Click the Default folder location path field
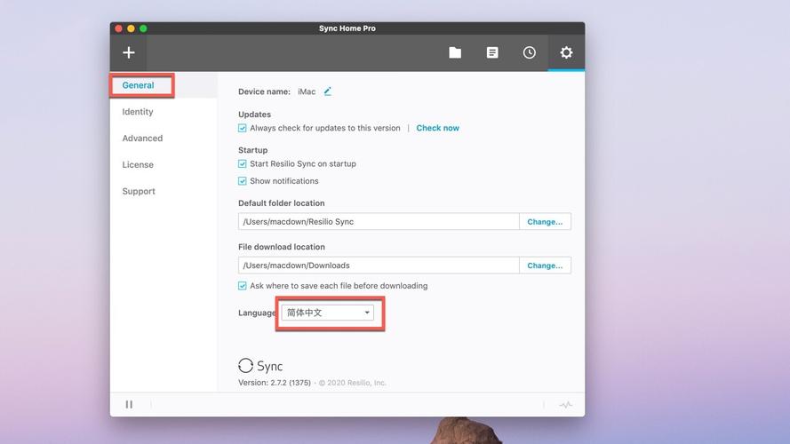Image resolution: width=790 pixels, height=444 pixels. coord(379,221)
